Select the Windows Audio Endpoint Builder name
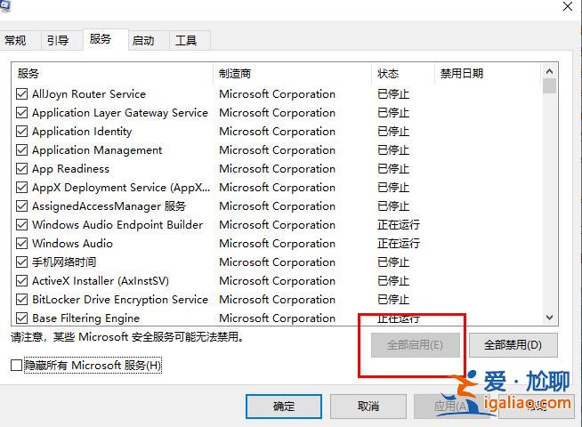This screenshot has width=582, height=427. (x=117, y=225)
